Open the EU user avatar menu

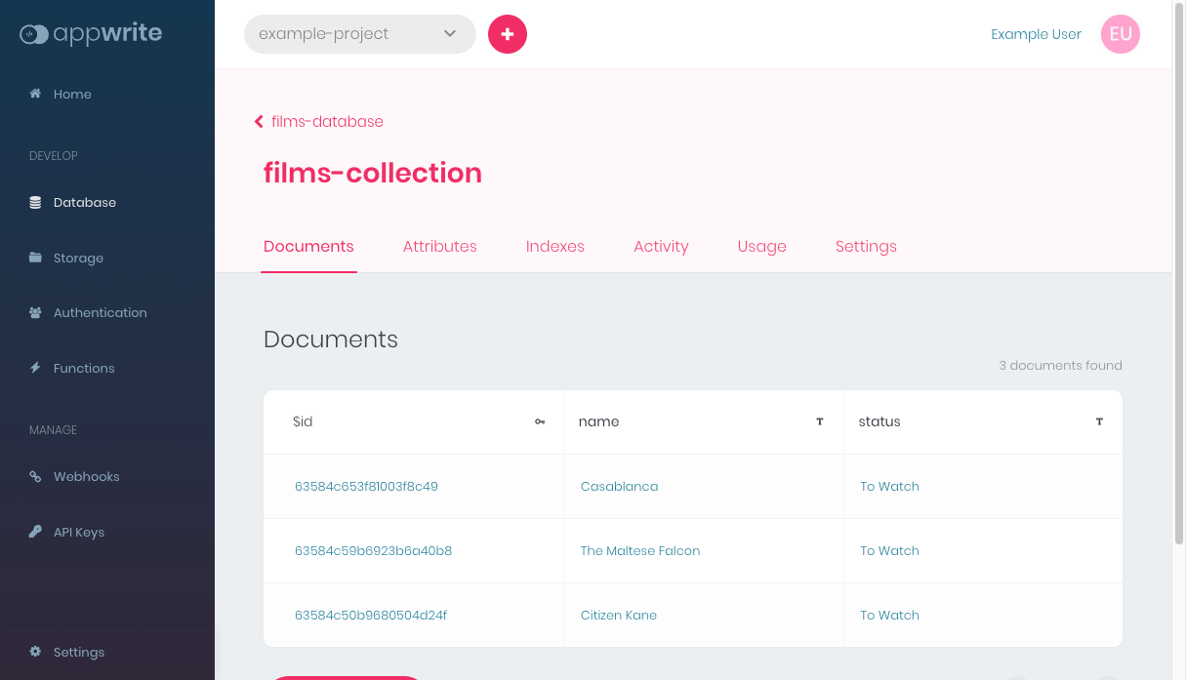1120,34
